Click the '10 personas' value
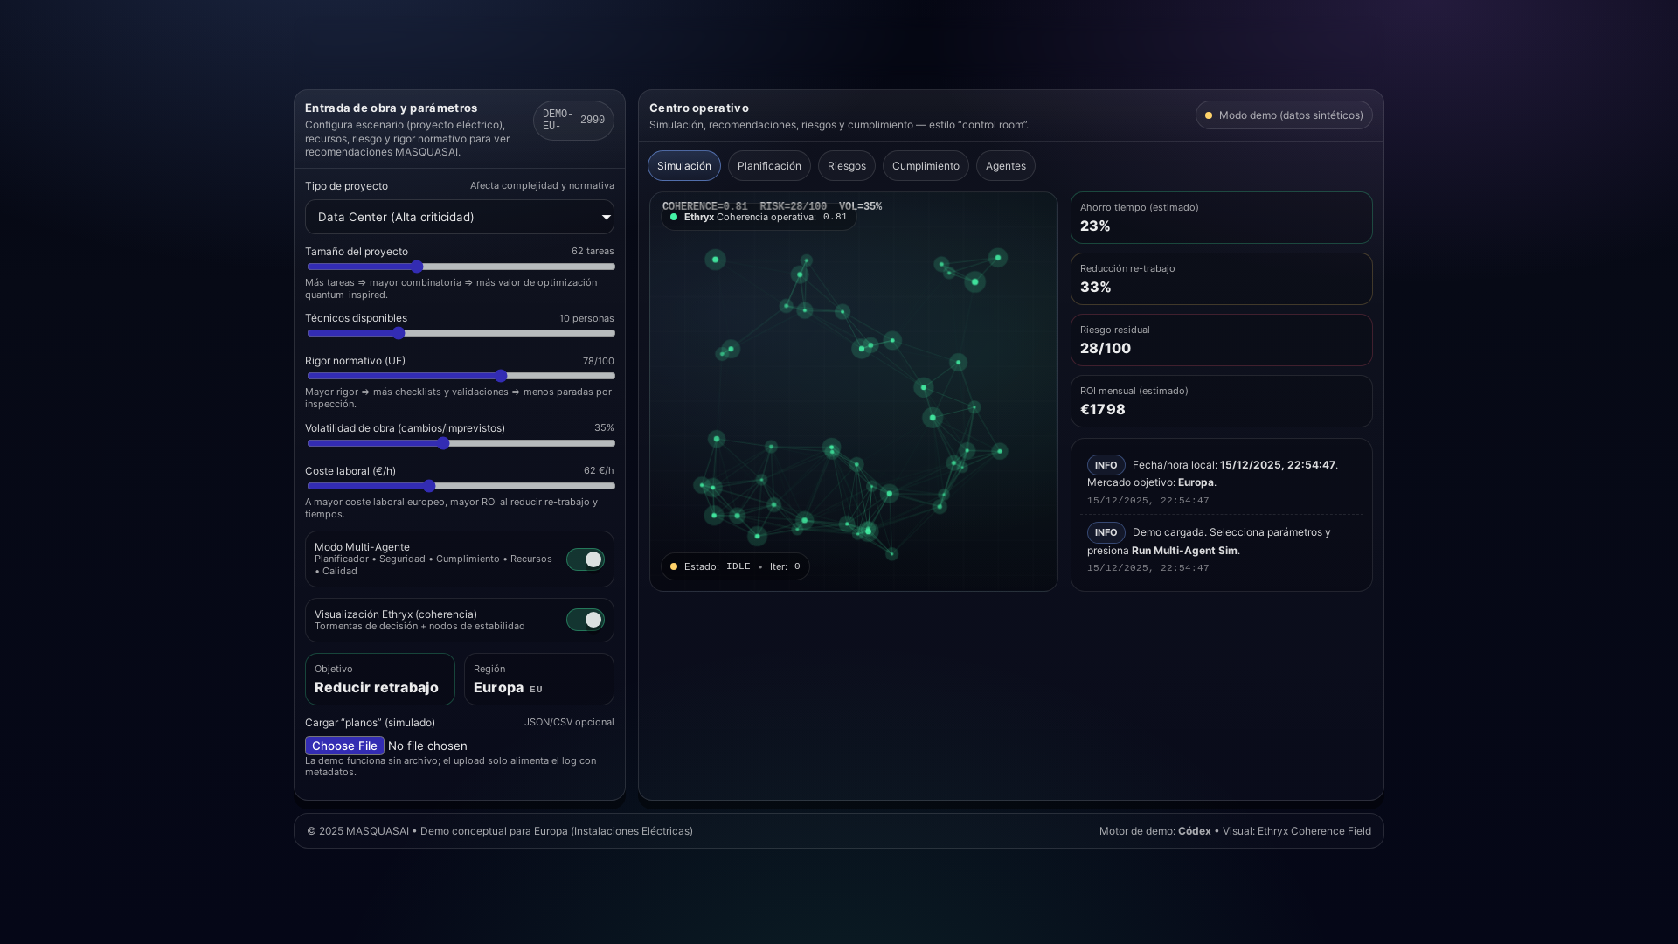Screen dimensions: 1678x944 pyautogui.click(x=586, y=319)
